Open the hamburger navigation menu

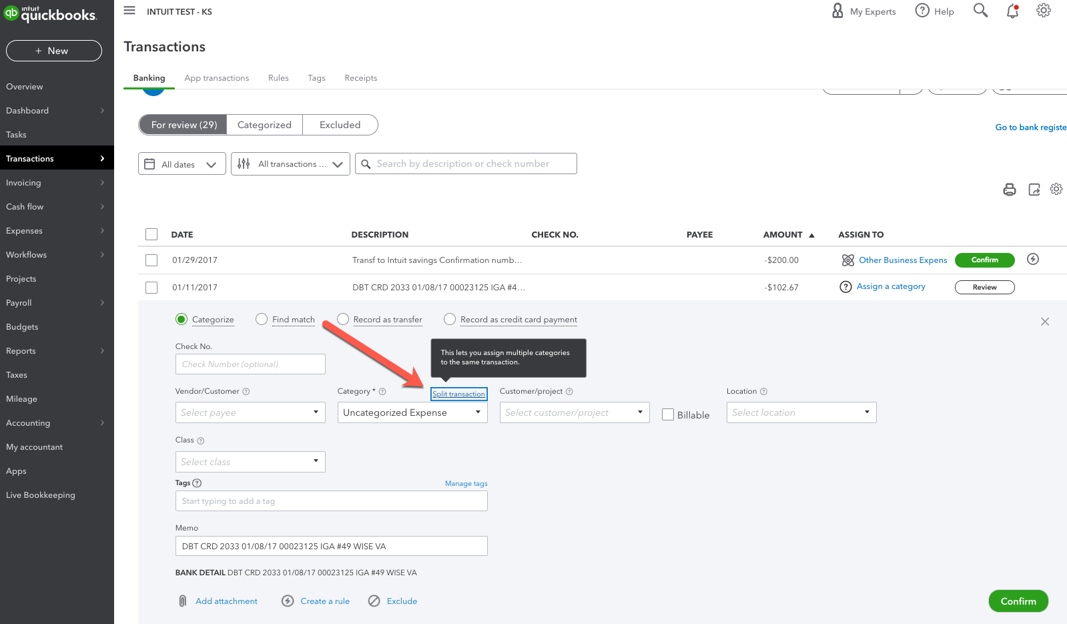tap(129, 11)
